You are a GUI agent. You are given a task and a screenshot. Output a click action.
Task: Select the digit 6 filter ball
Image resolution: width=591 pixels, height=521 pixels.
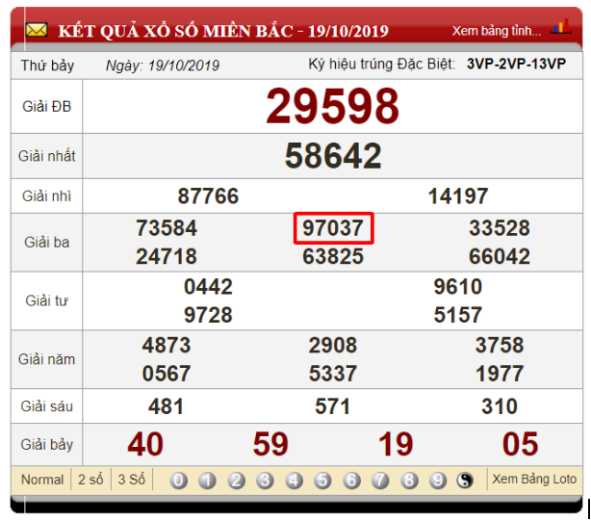coord(352,481)
